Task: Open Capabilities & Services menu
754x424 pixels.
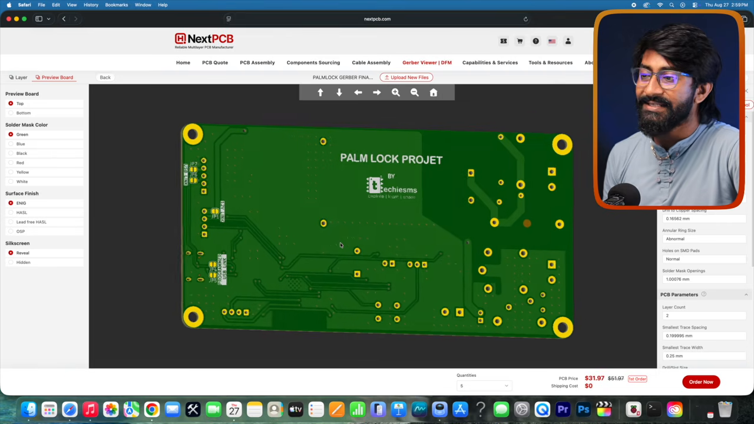Action: [490, 62]
